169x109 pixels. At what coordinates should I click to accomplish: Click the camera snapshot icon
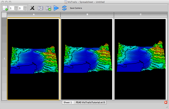[40, 8]
